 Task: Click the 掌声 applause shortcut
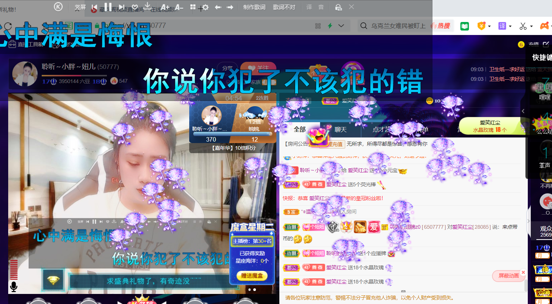click(x=545, y=156)
